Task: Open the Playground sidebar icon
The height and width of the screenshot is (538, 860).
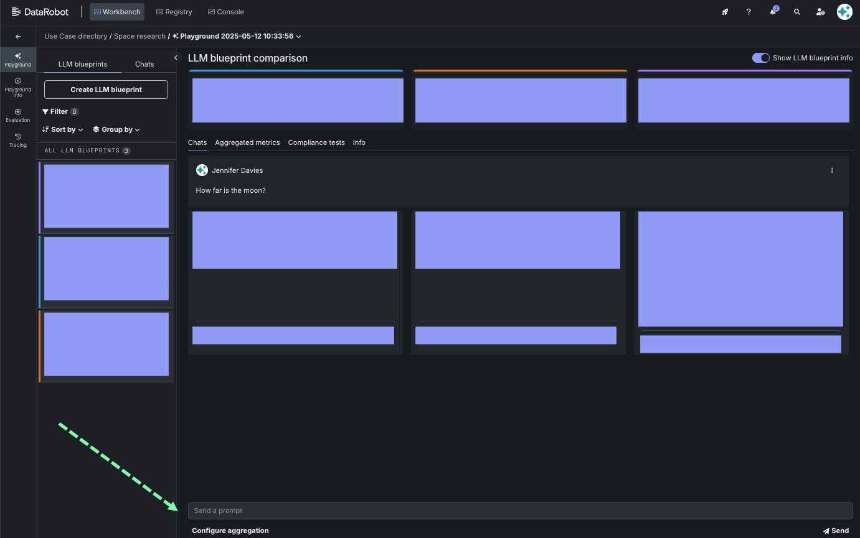Action: coord(18,59)
